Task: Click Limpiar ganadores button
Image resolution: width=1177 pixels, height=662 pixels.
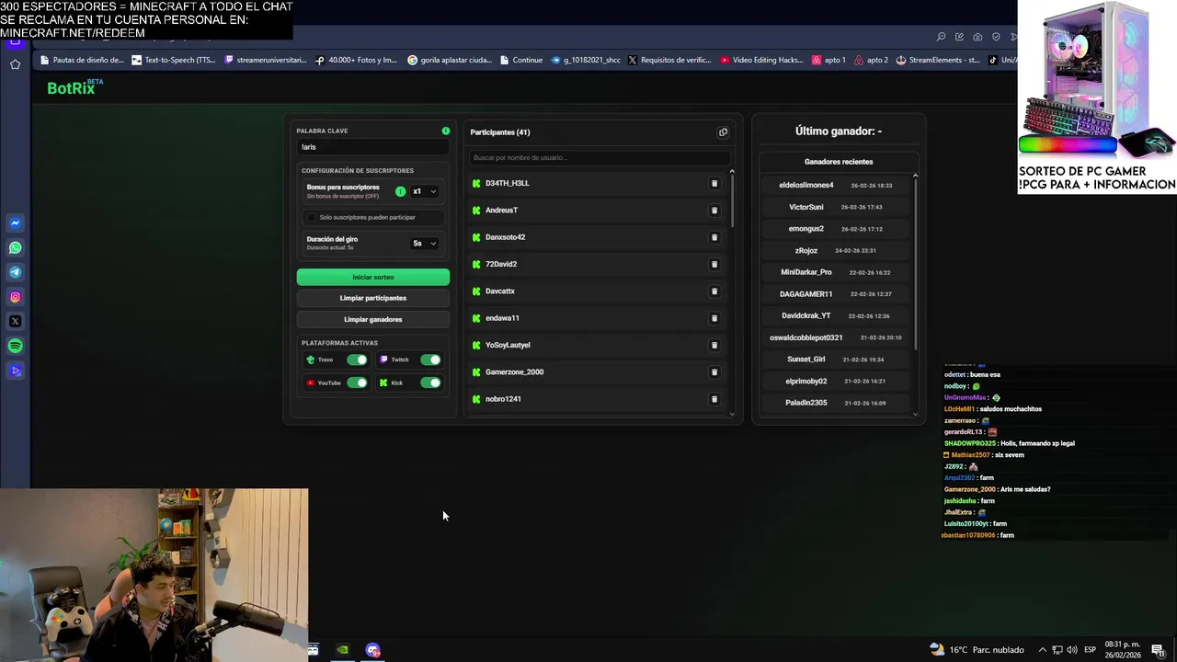Action: [x=372, y=319]
